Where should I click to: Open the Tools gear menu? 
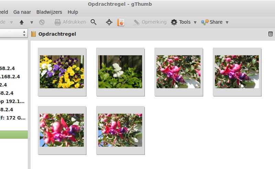(x=181, y=22)
